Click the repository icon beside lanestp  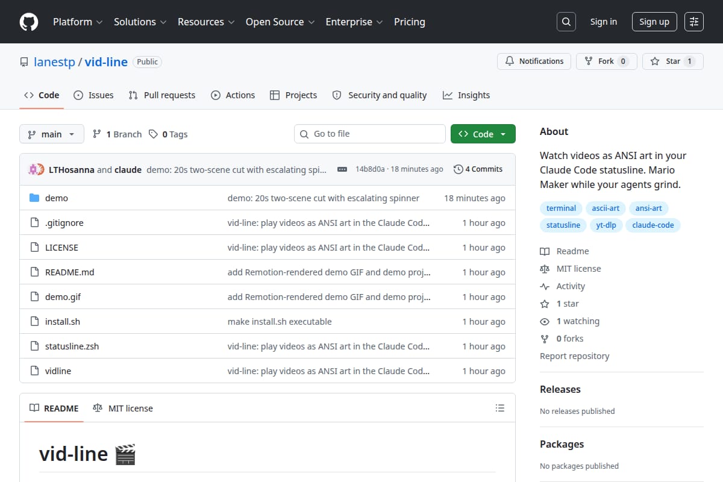click(x=24, y=62)
